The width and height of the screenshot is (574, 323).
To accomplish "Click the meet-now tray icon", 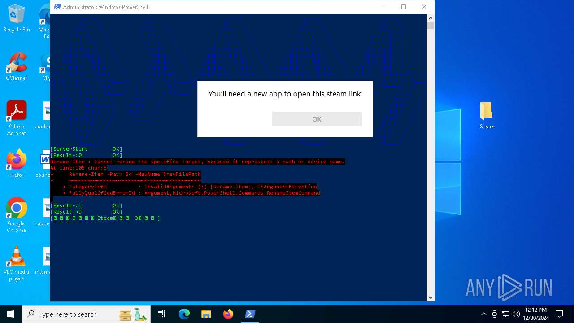I will [495, 314].
